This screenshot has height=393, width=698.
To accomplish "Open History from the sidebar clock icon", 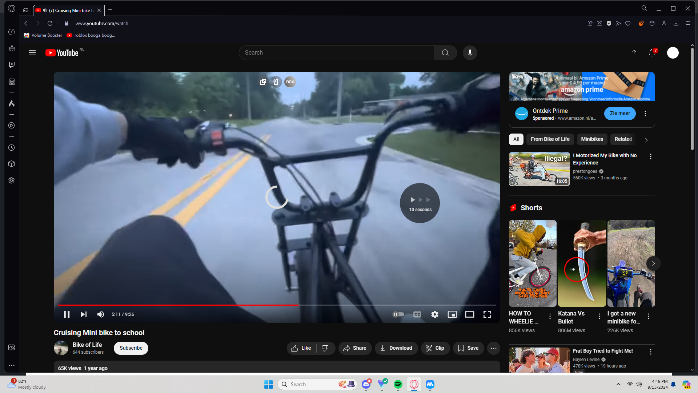I will click(12, 148).
